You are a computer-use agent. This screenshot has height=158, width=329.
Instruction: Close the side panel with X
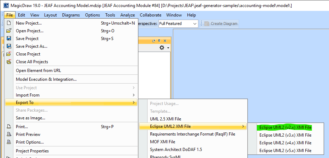165,41
